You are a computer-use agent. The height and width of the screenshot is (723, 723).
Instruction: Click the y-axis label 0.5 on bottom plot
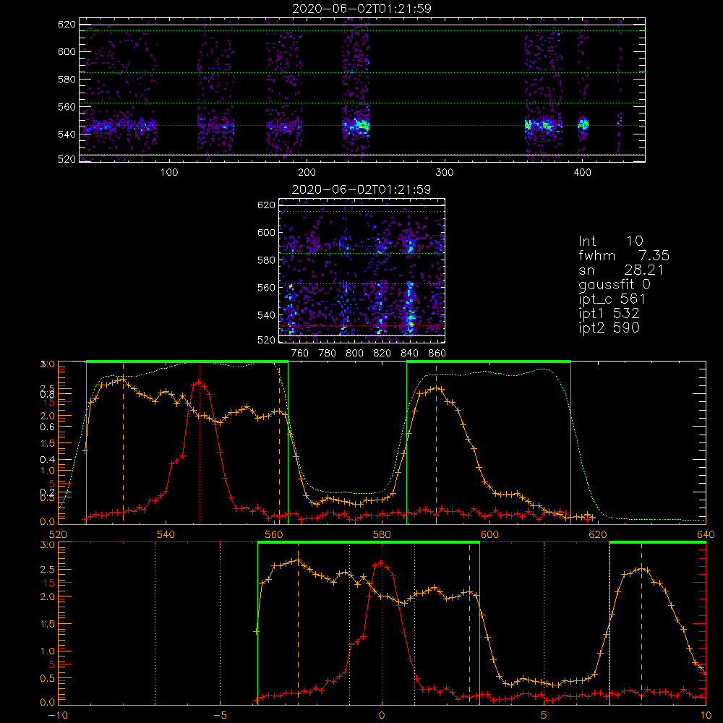[48, 679]
